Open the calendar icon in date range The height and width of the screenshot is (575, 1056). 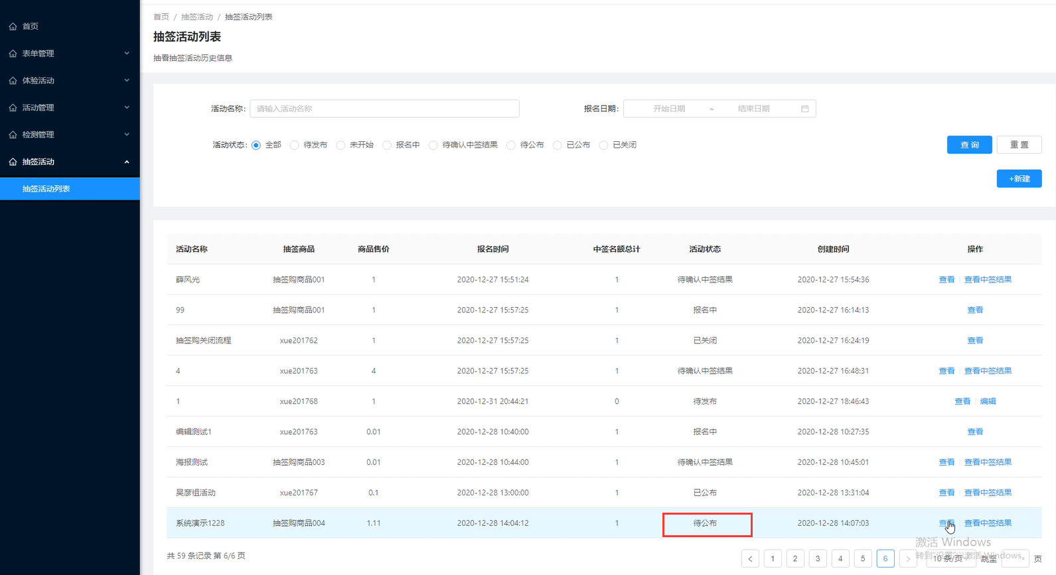[x=804, y=109]
